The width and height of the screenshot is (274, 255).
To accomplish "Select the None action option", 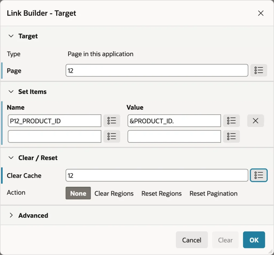I will 78,193.
